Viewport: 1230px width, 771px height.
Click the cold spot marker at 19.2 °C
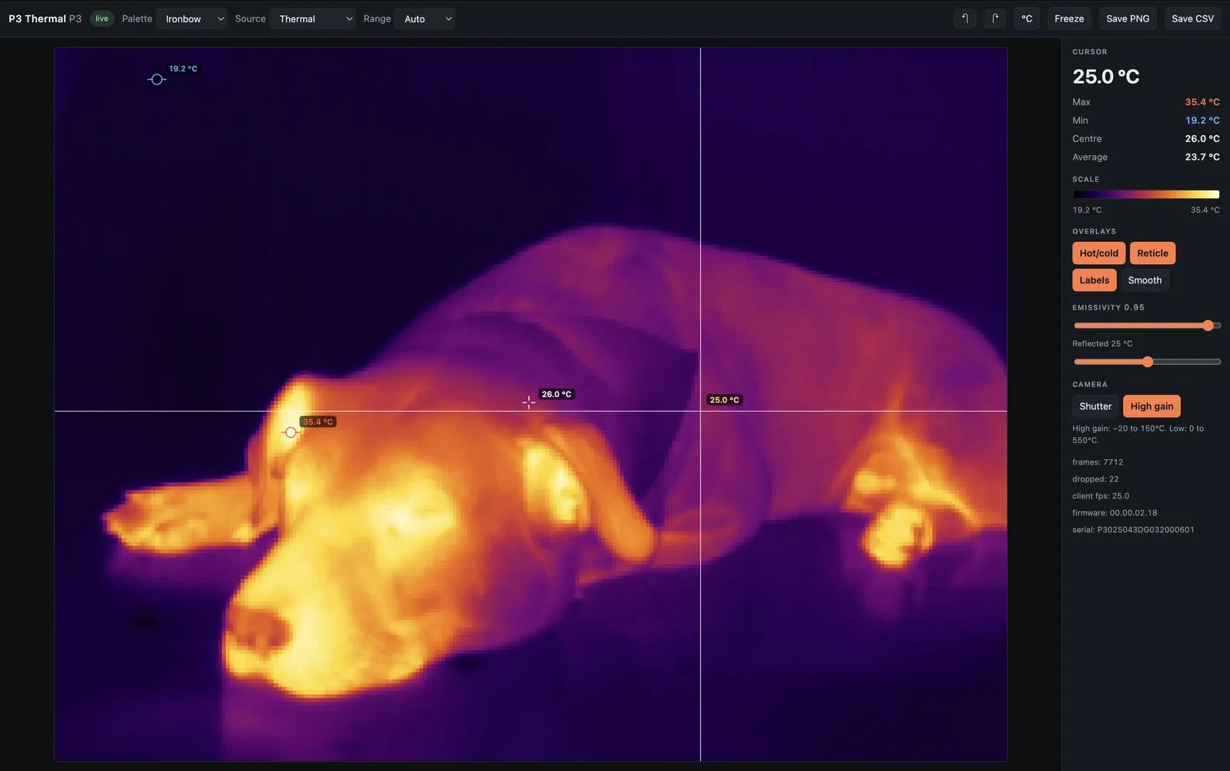click(x=157, y=79)
